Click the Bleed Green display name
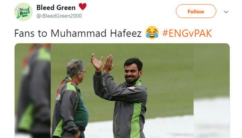 56,8
